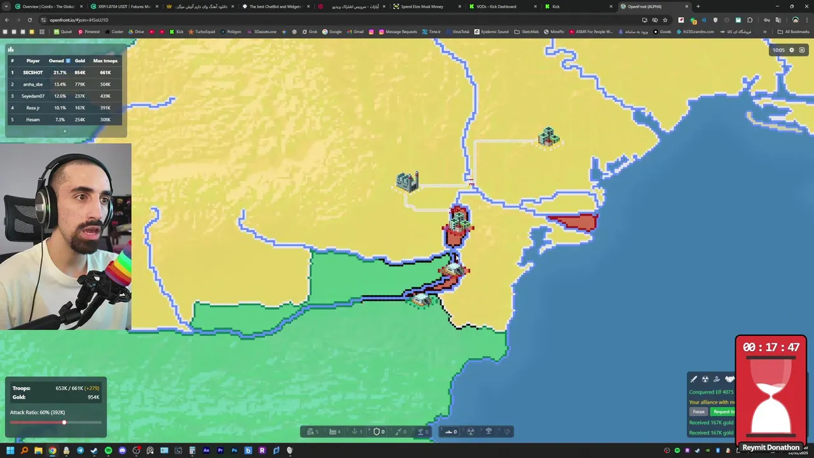Open Photoshop from taskbar
Screen dimensions: 814x458
point(234,450)
